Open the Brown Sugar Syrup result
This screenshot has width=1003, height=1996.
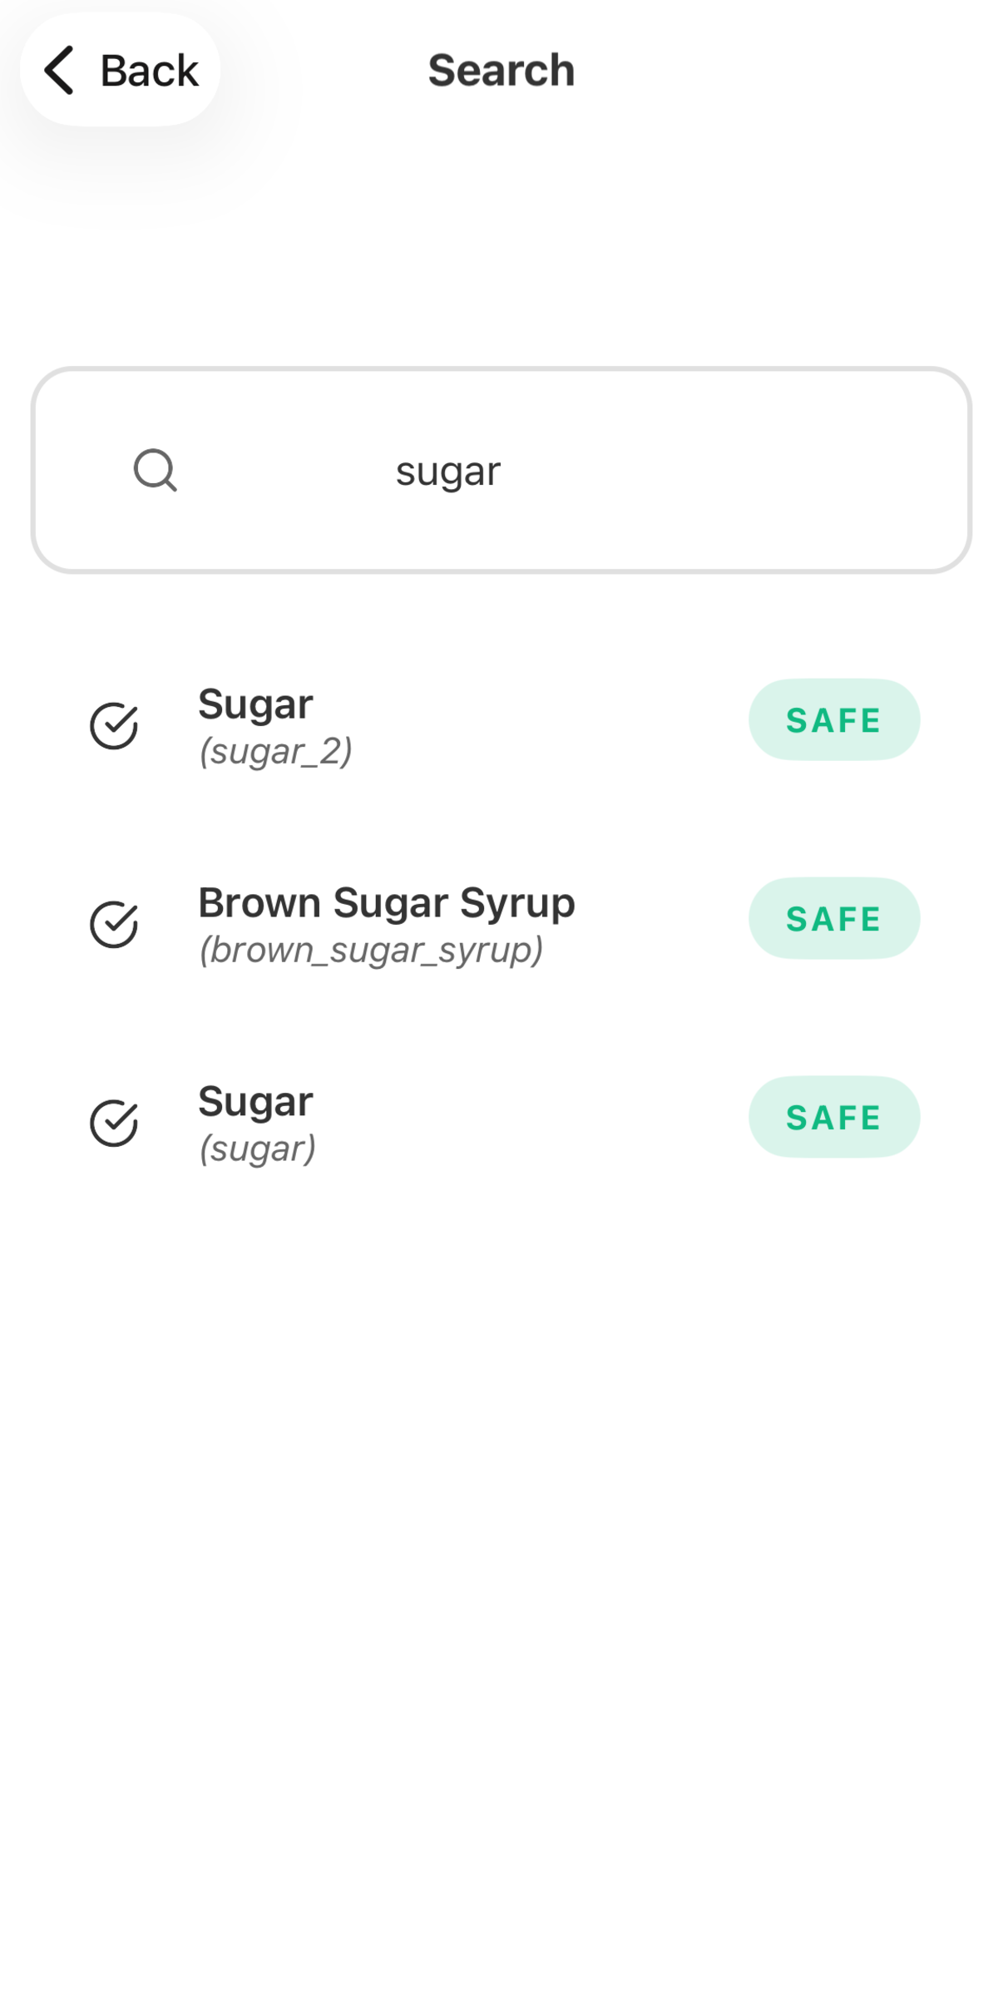coord(387,902)
